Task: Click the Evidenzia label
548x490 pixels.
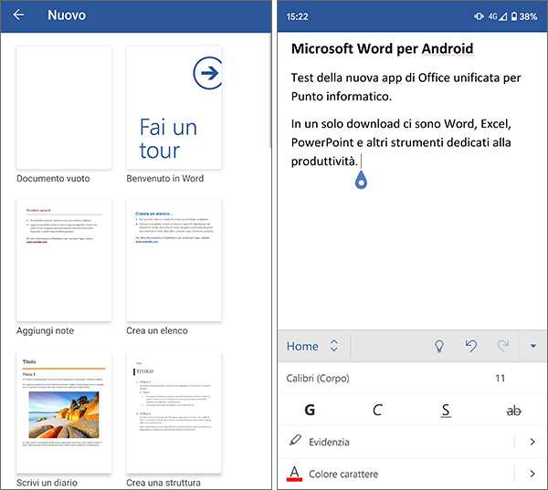Action: click(329, 443)
